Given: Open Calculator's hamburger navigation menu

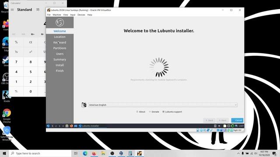Looking at the screenshot, I should coord(12,10).
